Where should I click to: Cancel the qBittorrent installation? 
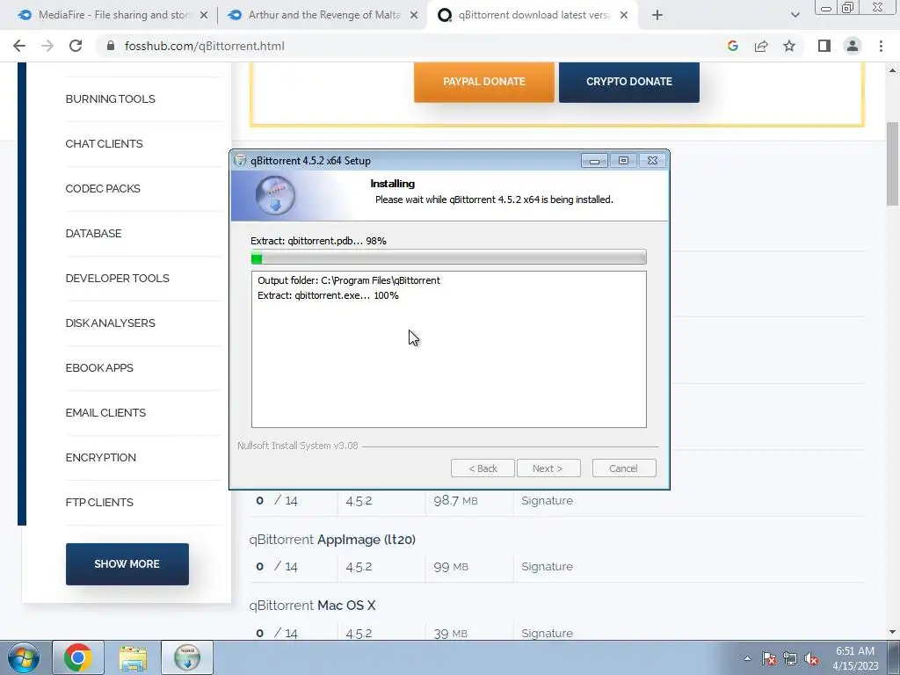point(624,468)
